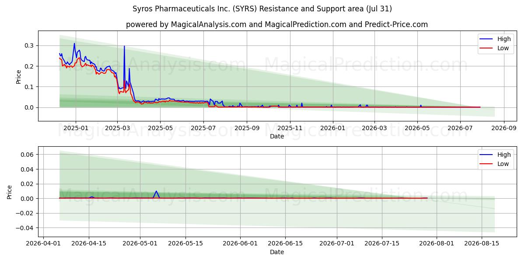Click the 2025-07 tick label
Screen dimensions: 525x262
pos(203,128)
